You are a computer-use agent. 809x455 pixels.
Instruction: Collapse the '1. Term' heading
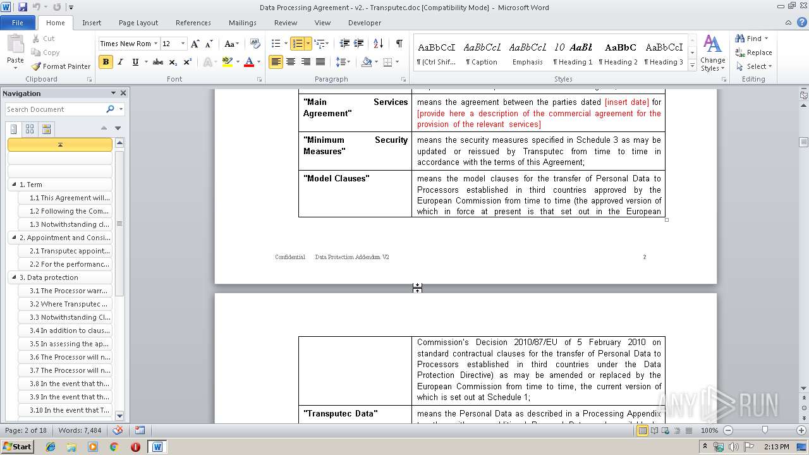coord(14,185)
